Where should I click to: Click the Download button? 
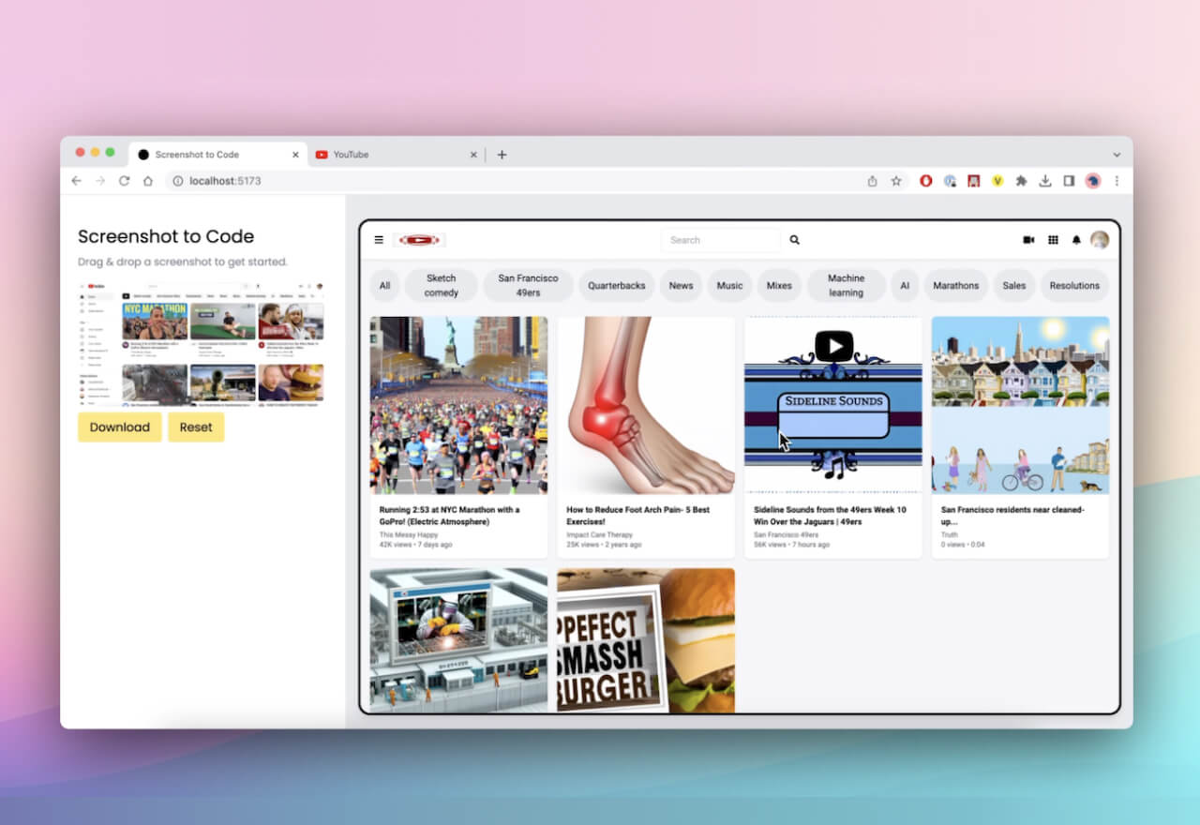[x=119, y=427]
